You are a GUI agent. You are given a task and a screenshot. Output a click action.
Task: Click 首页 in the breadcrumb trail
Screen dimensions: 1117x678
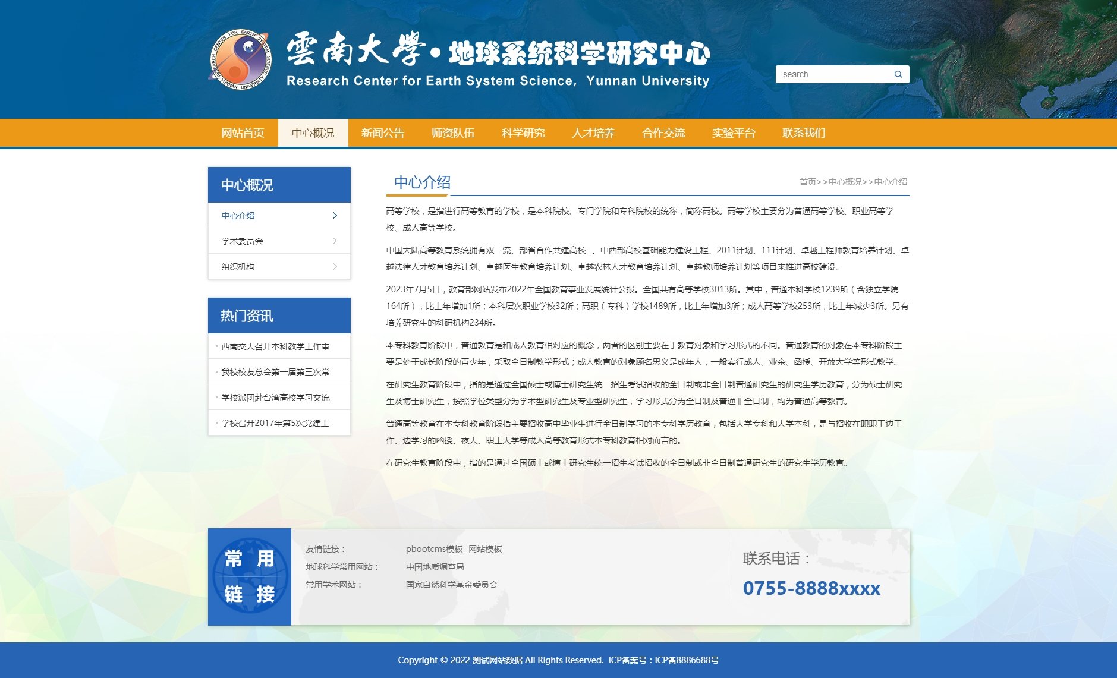point(807,182)
